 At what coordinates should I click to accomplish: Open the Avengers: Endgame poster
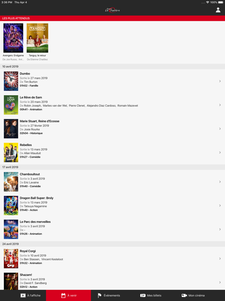[13, 38]
